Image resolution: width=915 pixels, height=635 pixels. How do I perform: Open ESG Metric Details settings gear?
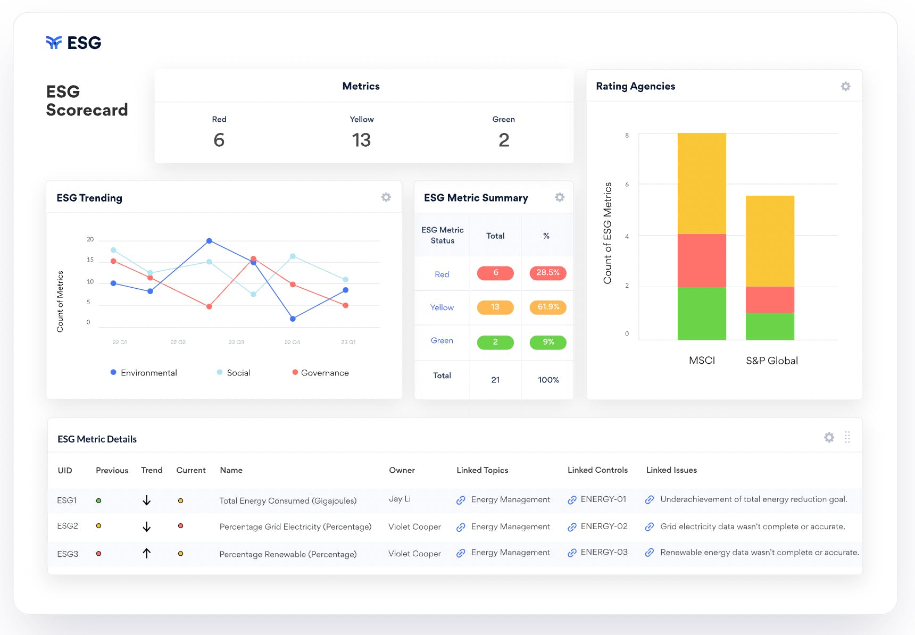[829, 437]
